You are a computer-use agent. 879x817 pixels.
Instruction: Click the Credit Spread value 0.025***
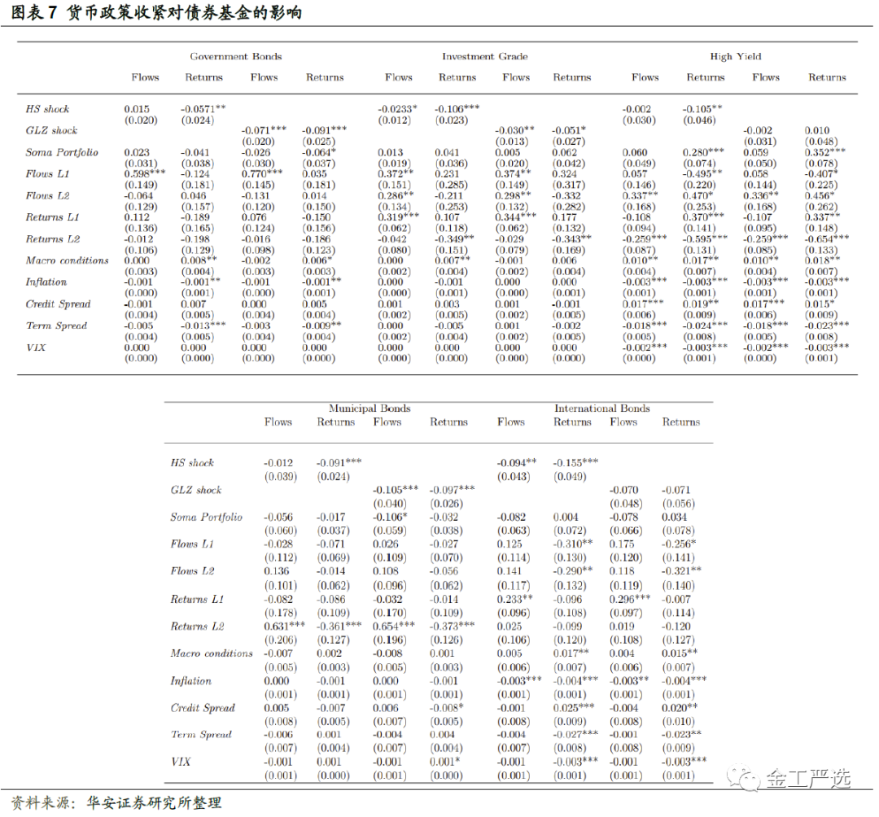[574, 708]
